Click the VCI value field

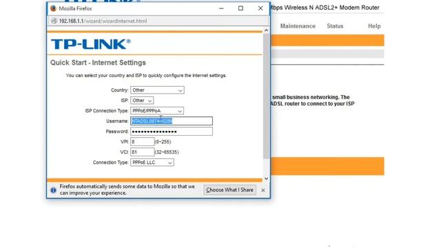(x=143, y=152)
